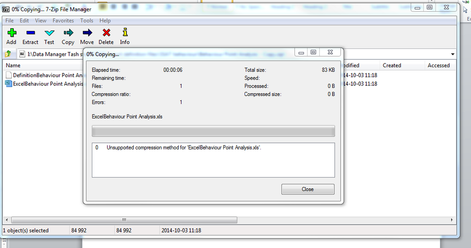Click the copying progress bar

tap(213, 131)
